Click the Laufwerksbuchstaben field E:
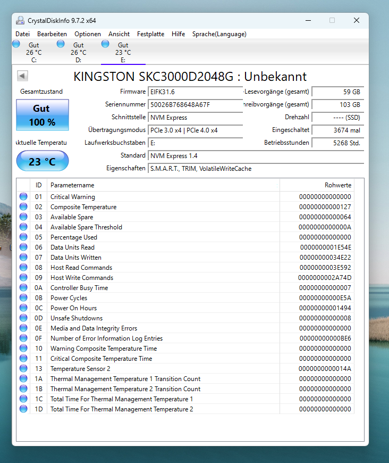The image size is (389, 463). coord(195,143)
